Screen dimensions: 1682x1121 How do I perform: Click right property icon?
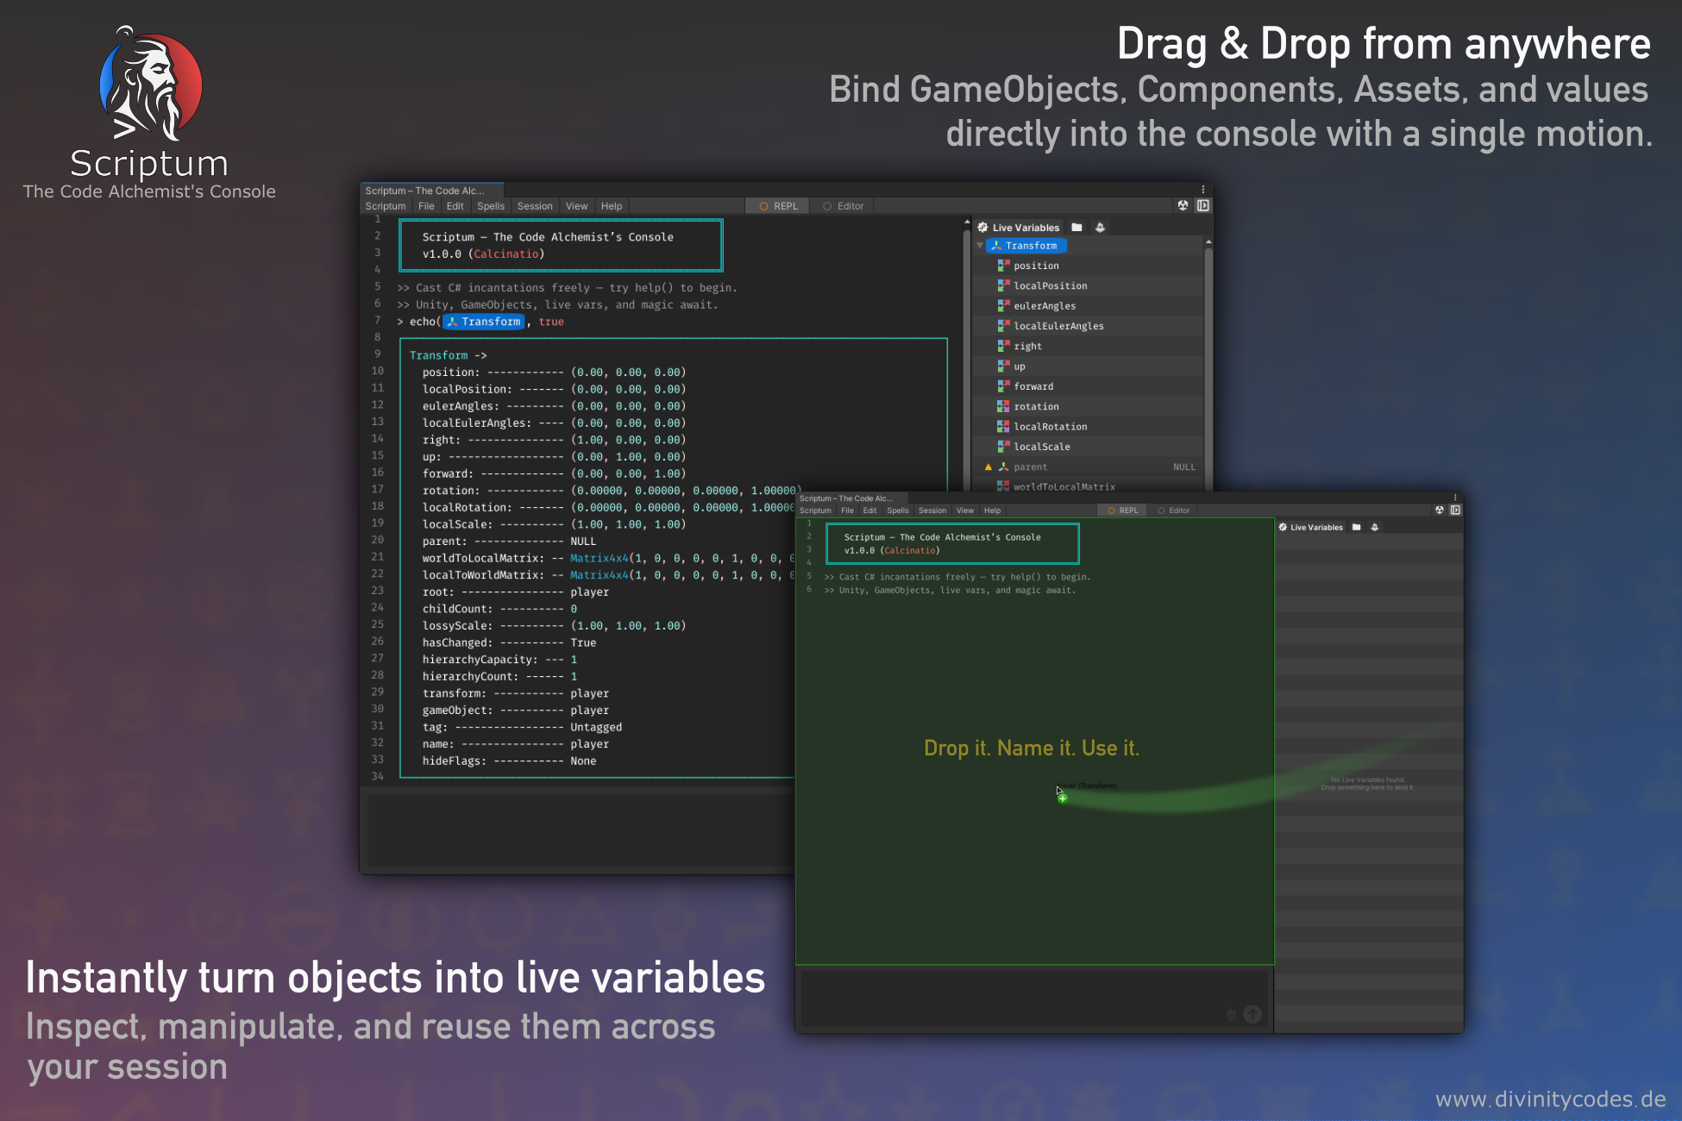[x=1003, y=346]
